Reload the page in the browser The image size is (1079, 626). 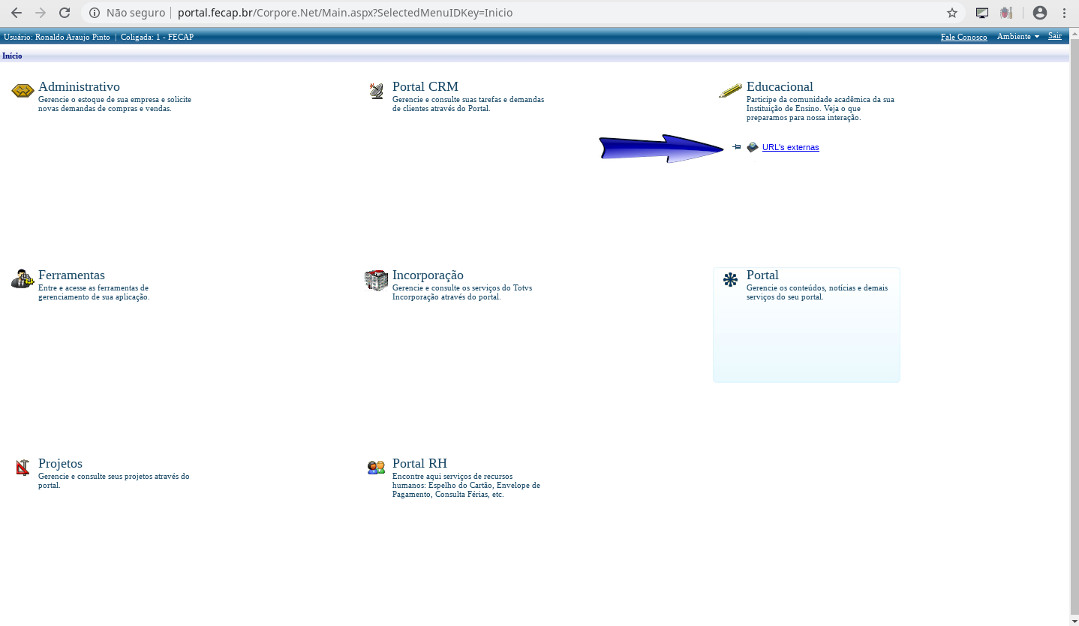pos(65,13)
